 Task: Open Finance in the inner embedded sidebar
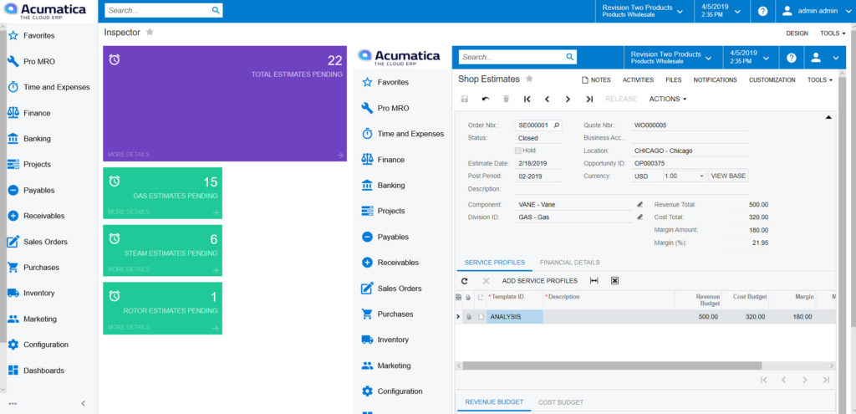(x=383, y=160)
